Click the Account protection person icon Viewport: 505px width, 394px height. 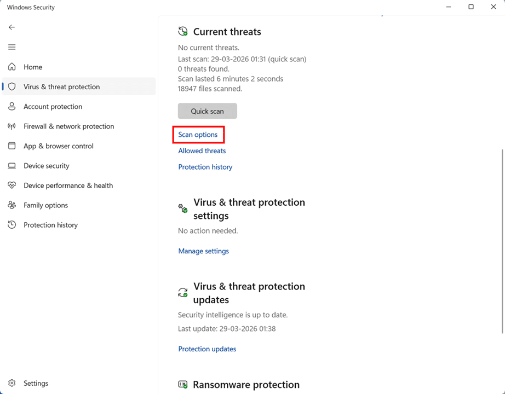pos(12,107)
